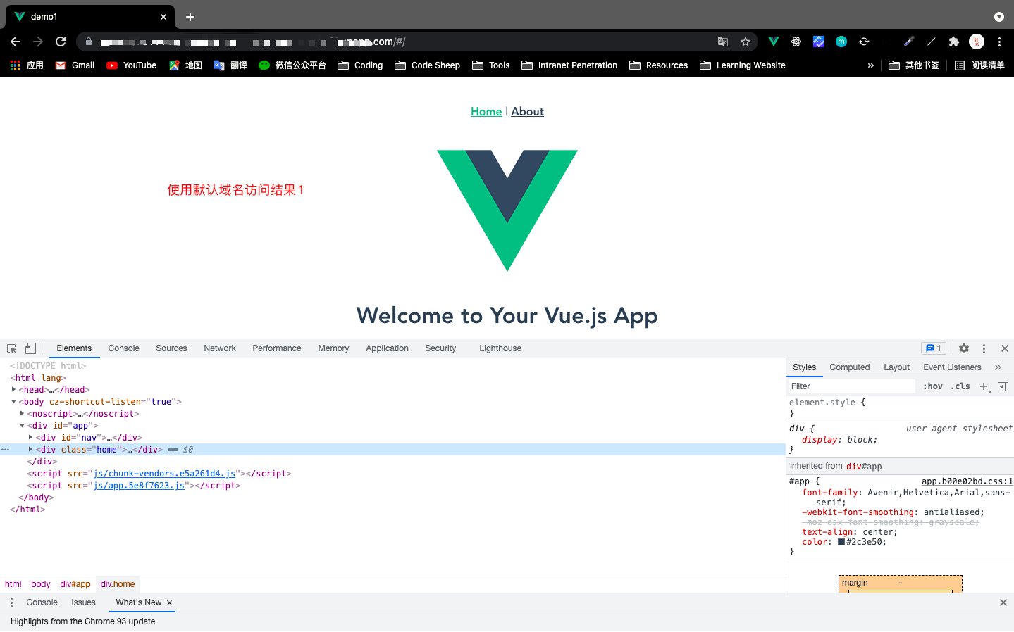Expand the div id="nav" node

click(x=30, y=437)
